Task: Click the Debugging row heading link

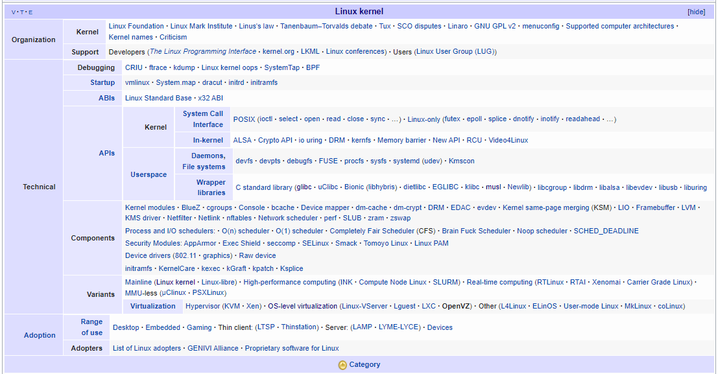Action: 96,68
